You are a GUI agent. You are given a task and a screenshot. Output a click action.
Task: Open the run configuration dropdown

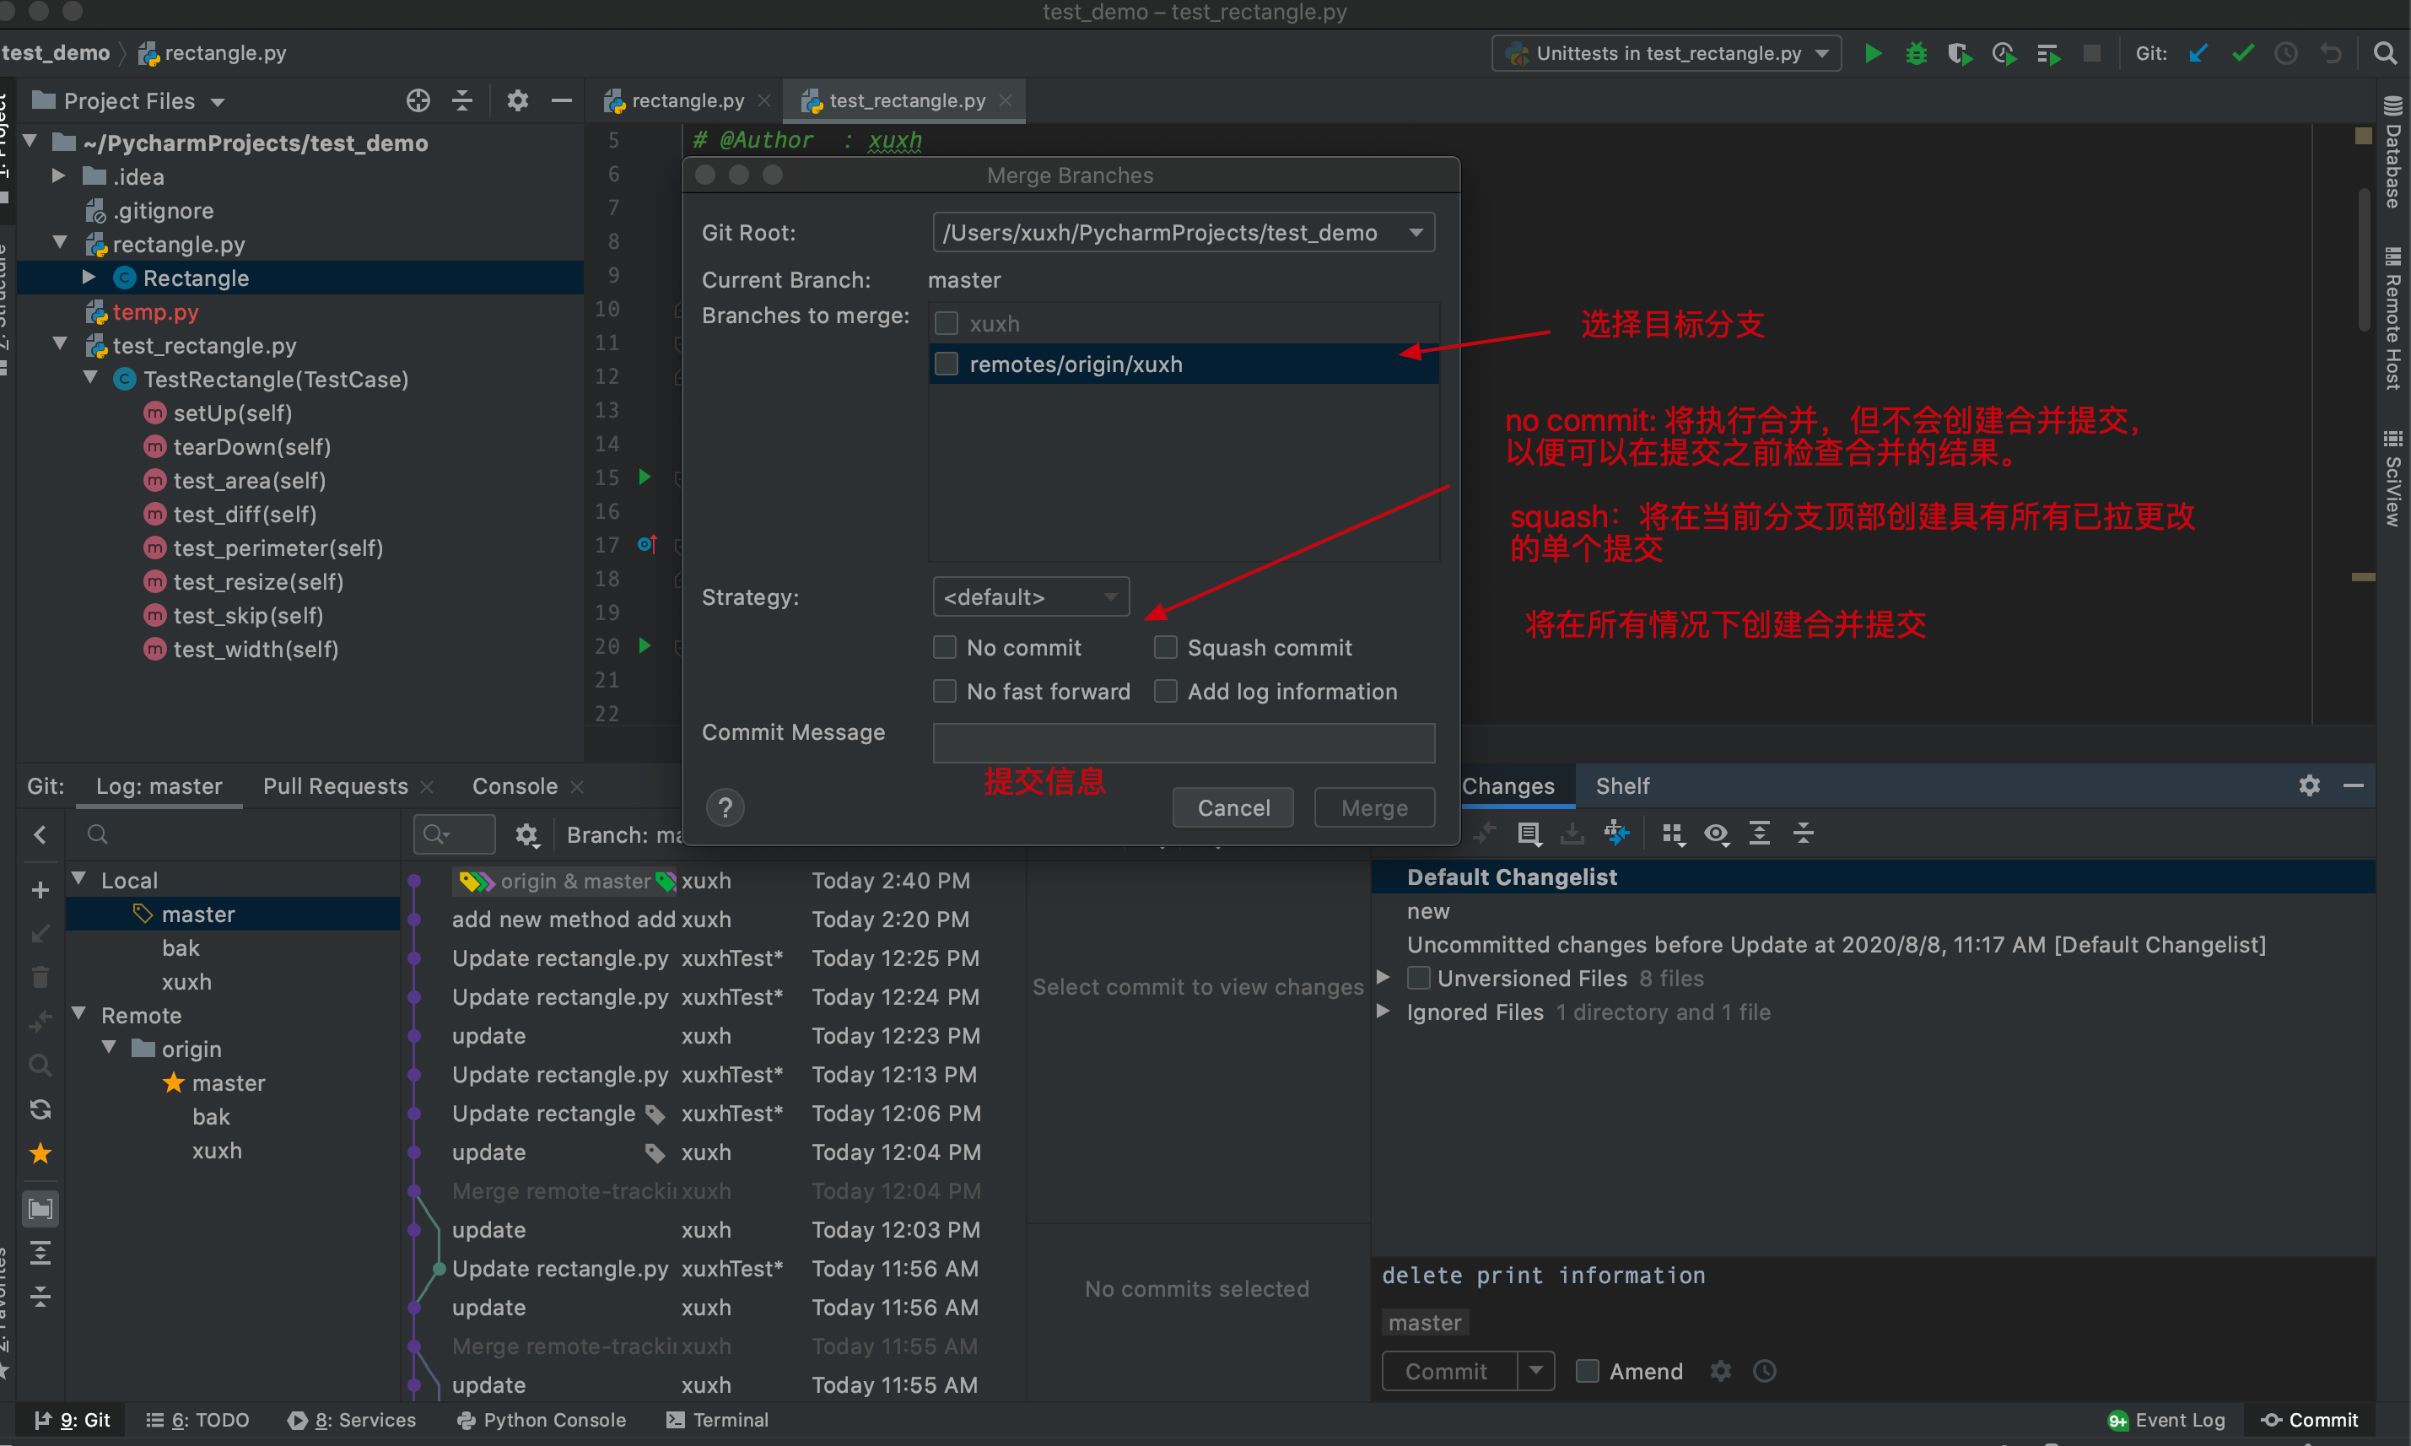tap(1667, 54)
